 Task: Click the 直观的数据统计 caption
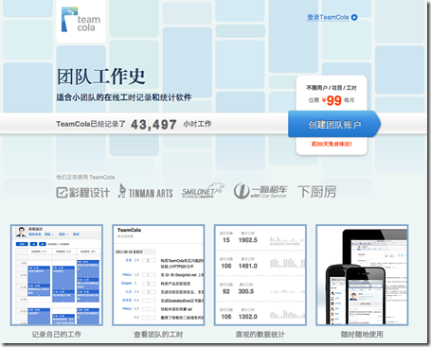pyautogui.click(x=260, y=335)
